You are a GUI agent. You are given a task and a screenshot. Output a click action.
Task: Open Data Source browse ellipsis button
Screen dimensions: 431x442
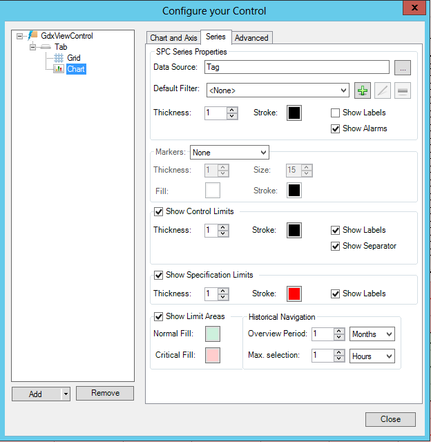tap(403, 68)
